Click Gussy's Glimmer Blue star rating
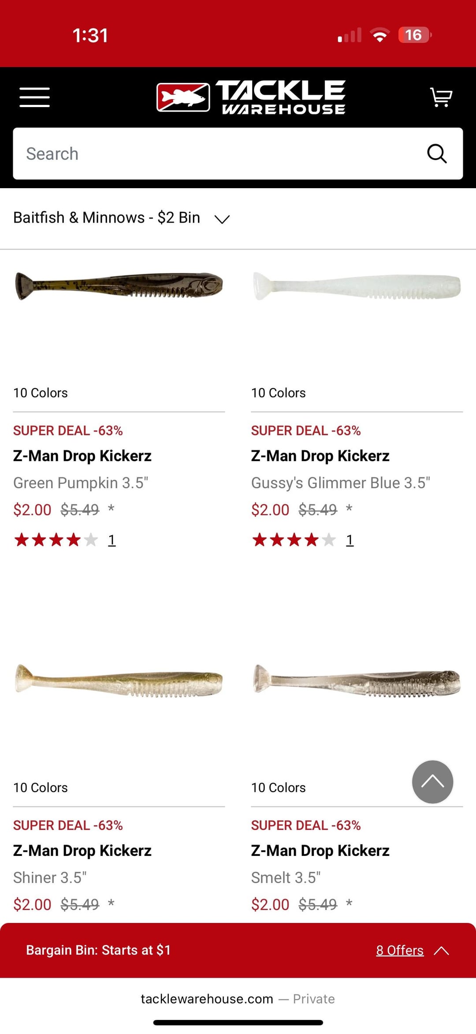The image size is (476, 1034). (294, 540)
